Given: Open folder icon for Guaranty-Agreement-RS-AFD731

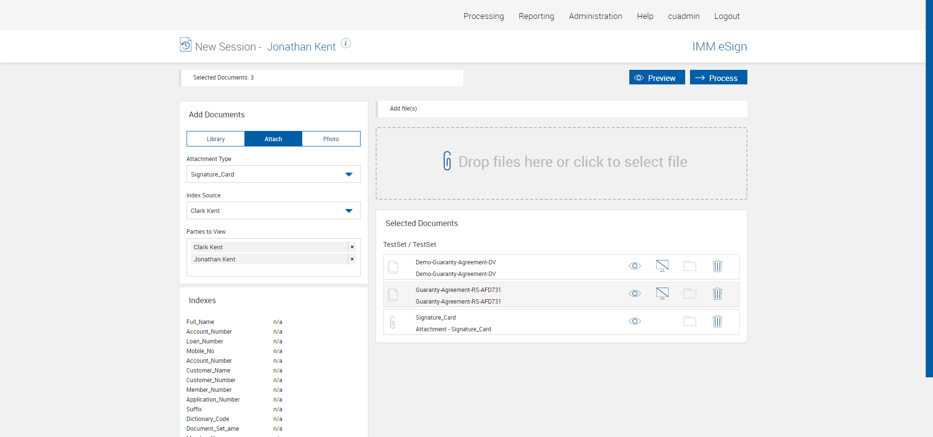Looking at the screenshot, I should pos(690,293).
